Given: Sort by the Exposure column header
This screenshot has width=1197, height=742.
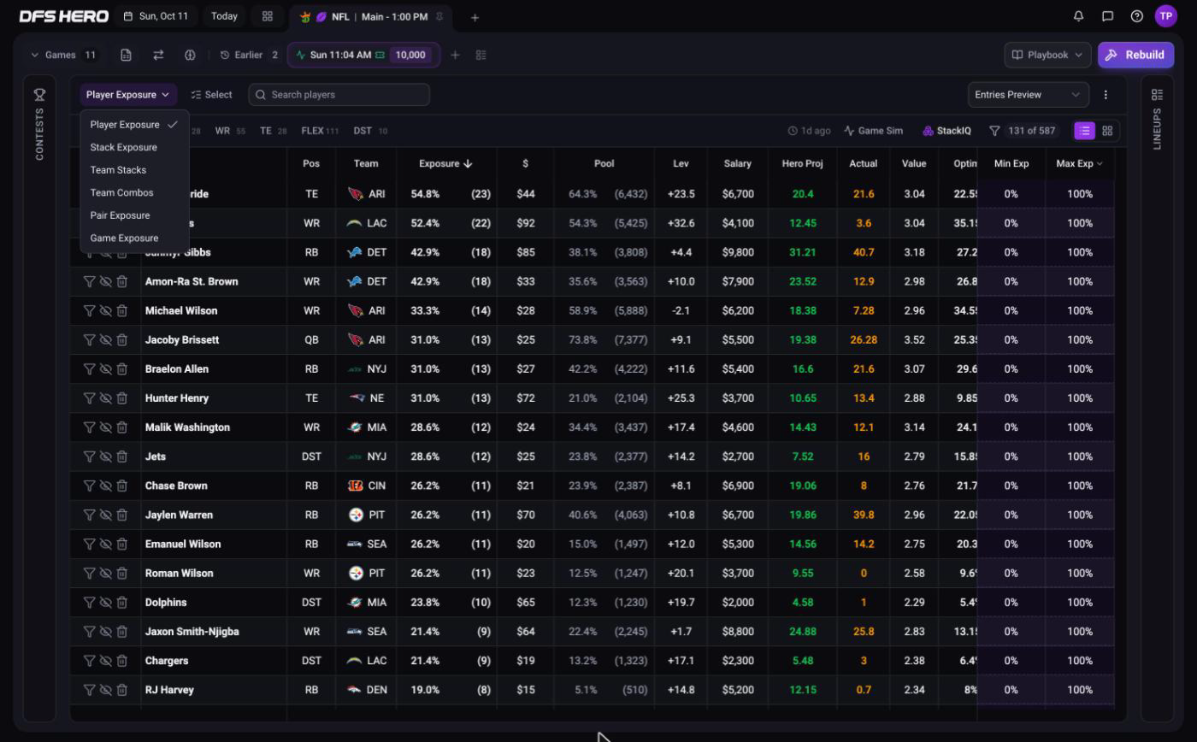Looking at the screenshot, I should pyautogui.click(x=445, y=163).
